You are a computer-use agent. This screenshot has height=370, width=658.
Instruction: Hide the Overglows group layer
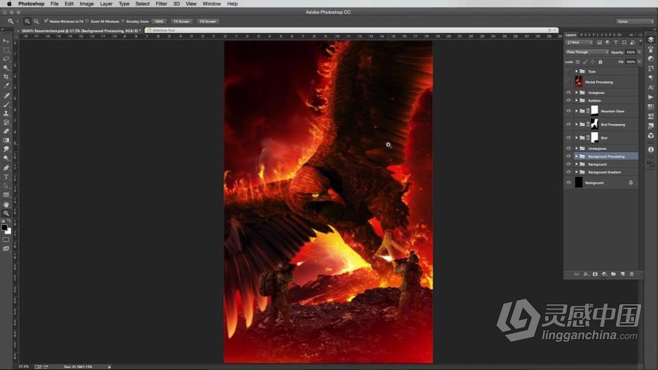568,92
